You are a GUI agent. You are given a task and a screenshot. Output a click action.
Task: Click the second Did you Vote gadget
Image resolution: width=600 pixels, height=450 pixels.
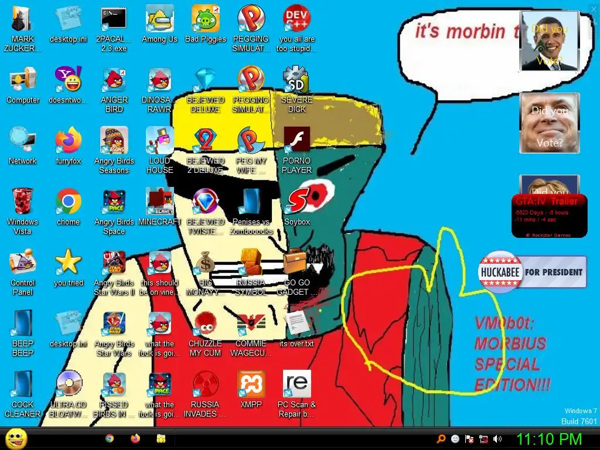[550, 123]
